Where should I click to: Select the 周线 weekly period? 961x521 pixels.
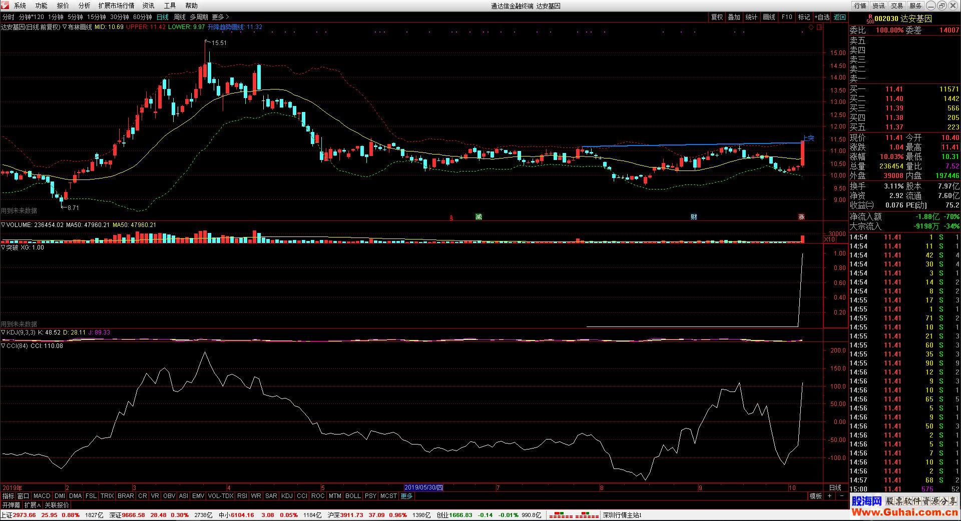point(180,17)
